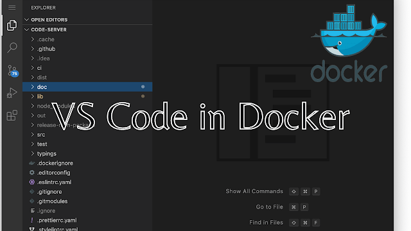Expand the release-npm-package folder chevron
Image resolution: width=411 pixels, height=231 pixels.
coord(33,125)
